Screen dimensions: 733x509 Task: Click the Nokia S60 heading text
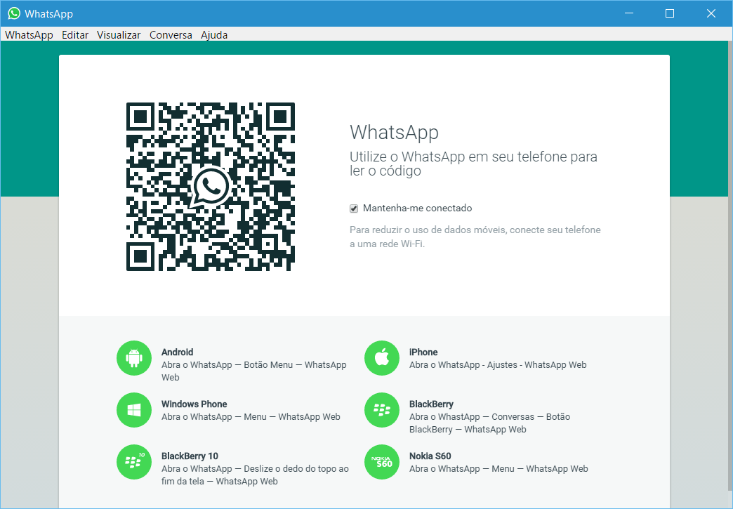[x=430, y=456]
